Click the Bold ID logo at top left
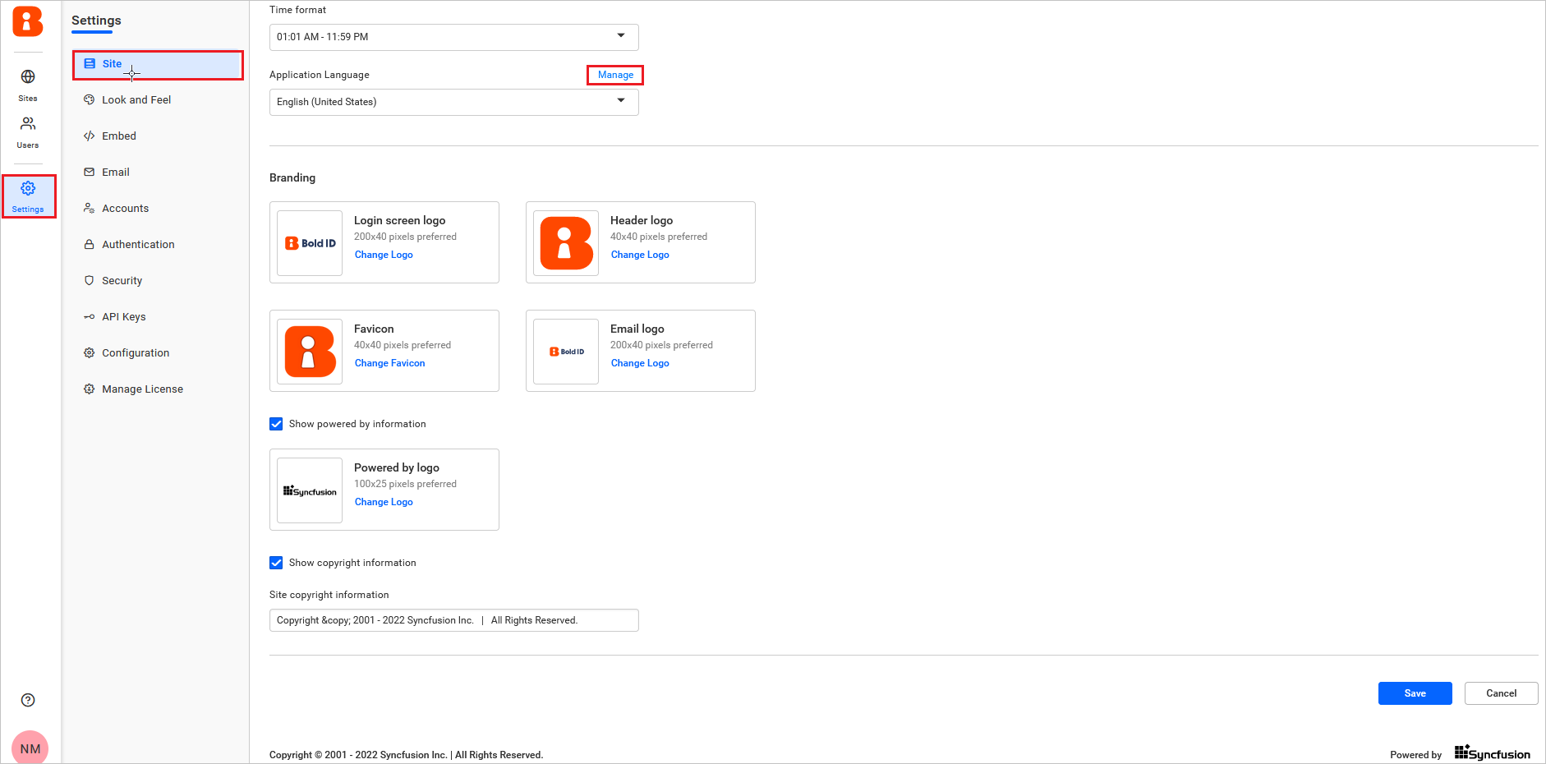The width and height of the screenshot is (1546, 764). point(28,22)
